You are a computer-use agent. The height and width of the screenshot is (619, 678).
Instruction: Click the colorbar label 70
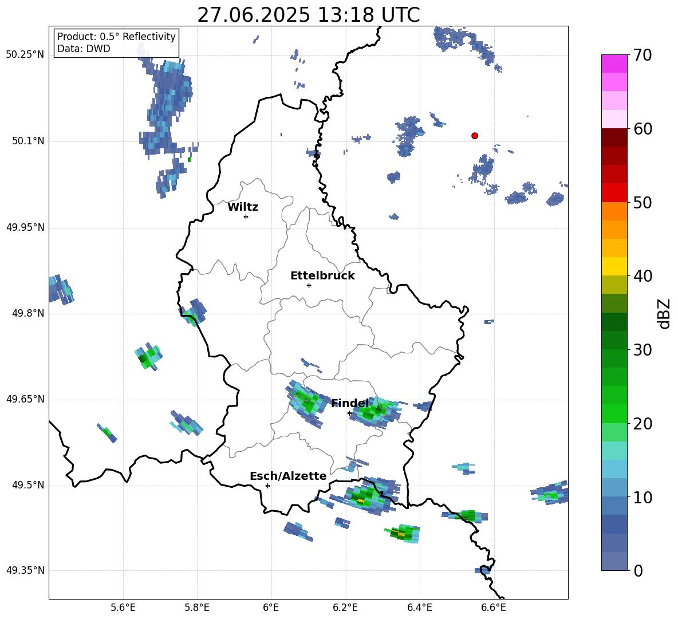click(x=642, y=55)
